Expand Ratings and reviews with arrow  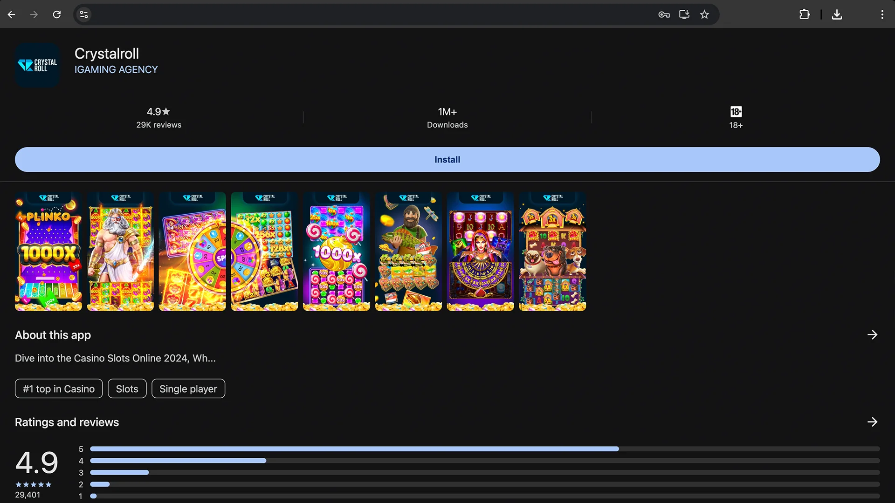[872, 422]
